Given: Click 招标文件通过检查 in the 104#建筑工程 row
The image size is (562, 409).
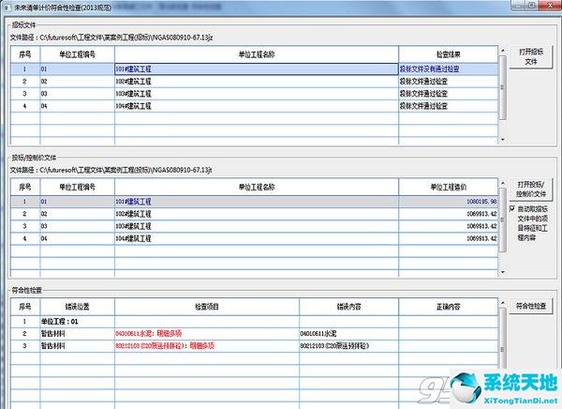Looking at the screenshot, I should pos(448,106).
